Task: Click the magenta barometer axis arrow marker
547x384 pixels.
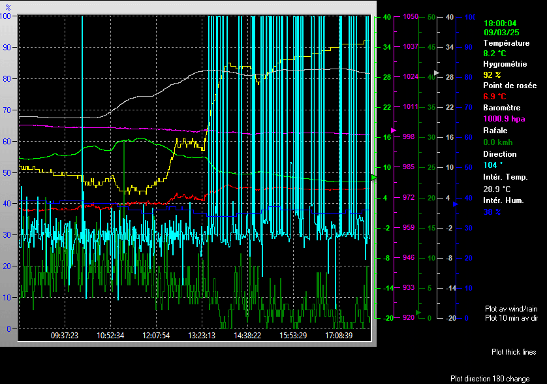Action: [393, 131]
